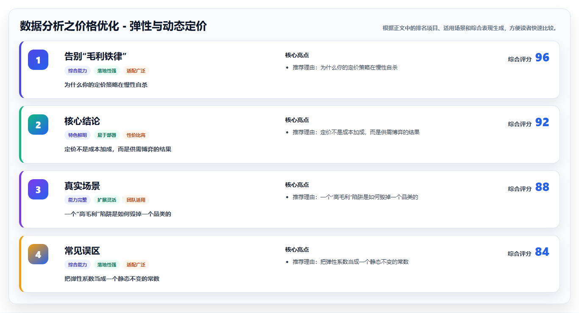Click 核心亮点 heading in the rank 1 card

pos(297,55)
